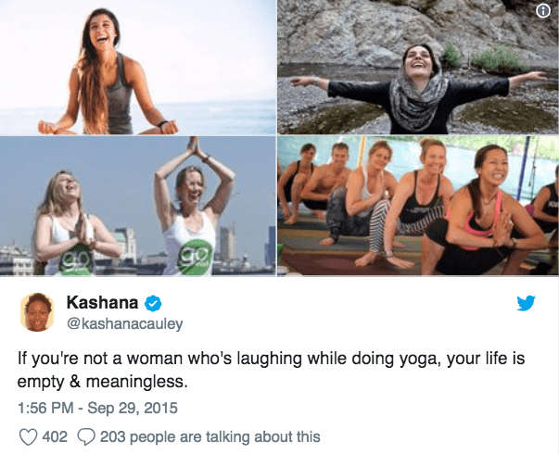Click the 402 likes count
The width and height of the screenshot is (559, 454).
55,437
